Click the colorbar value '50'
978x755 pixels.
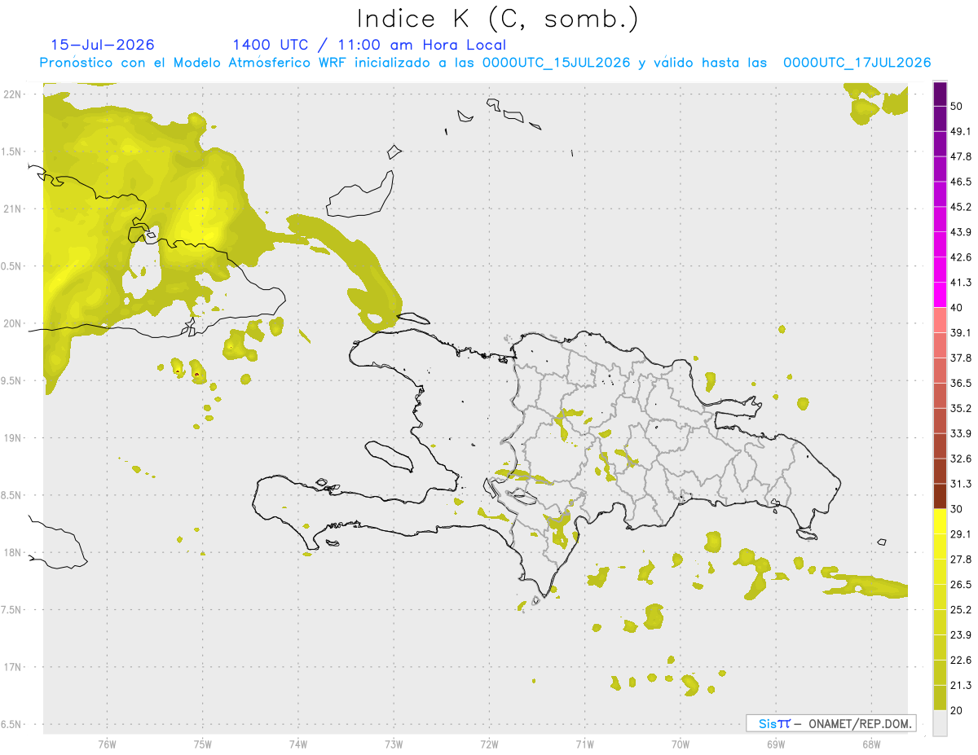957,107
